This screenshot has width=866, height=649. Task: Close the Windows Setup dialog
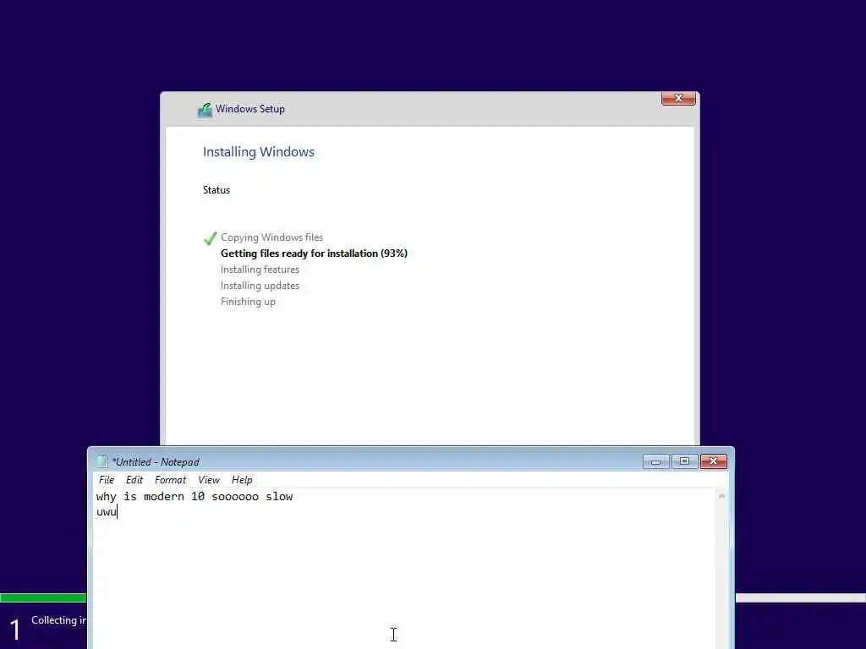pyautogui.click(x=678, y=98)
